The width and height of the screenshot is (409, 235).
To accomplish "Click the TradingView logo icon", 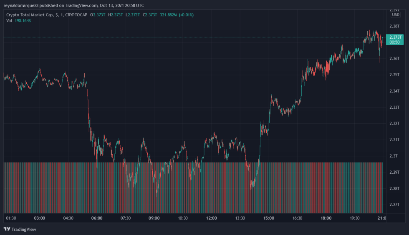I will 7,229.
